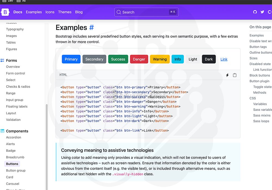272x190 pixels.
Task: Click the hash anchor beside Examples heading
Action: [91, 27]
